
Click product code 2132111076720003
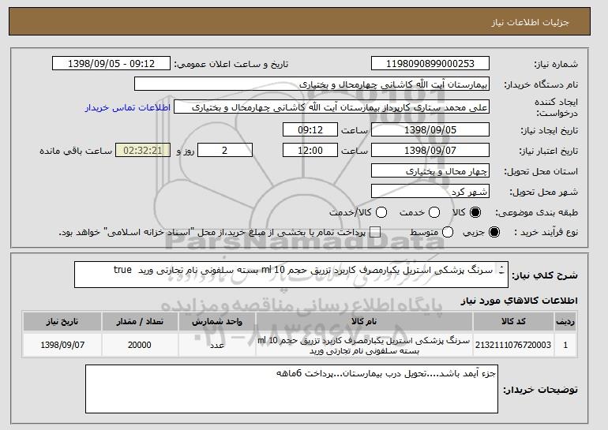coord(513,345)
